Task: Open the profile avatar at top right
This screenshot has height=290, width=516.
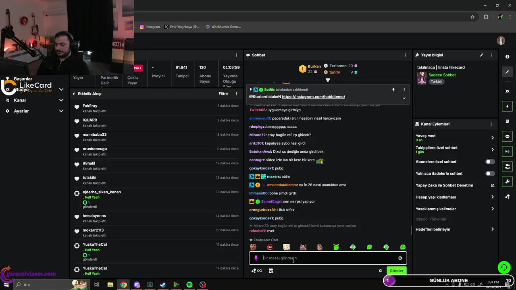Action: [501, 41]
